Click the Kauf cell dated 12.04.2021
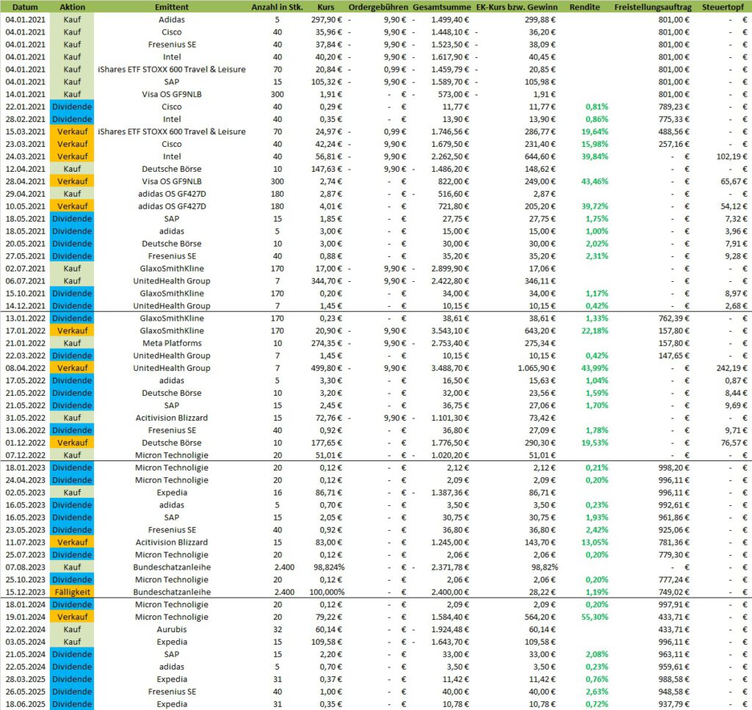Screen dimensions: 752x710 coord(73,169)
